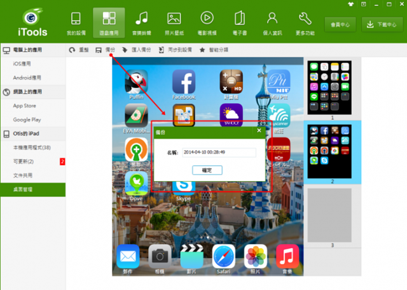Screen dimensions: 407x290
Task: Click the import backup toolbar button
Action: [136, 50]
